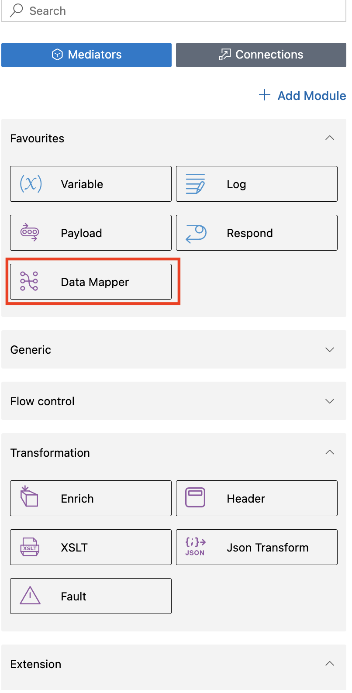Screen dimensions: 352x693
Task: Click the Variable mediator (x) icon
Action: click(31, 184)
